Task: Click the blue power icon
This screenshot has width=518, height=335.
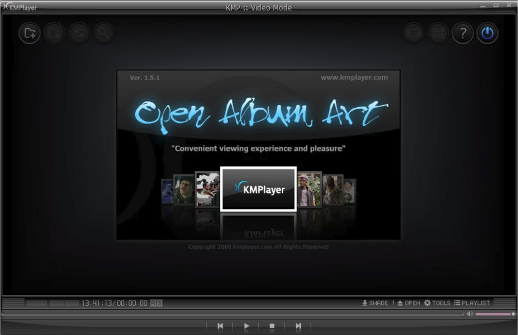Action: coord(488,33)
